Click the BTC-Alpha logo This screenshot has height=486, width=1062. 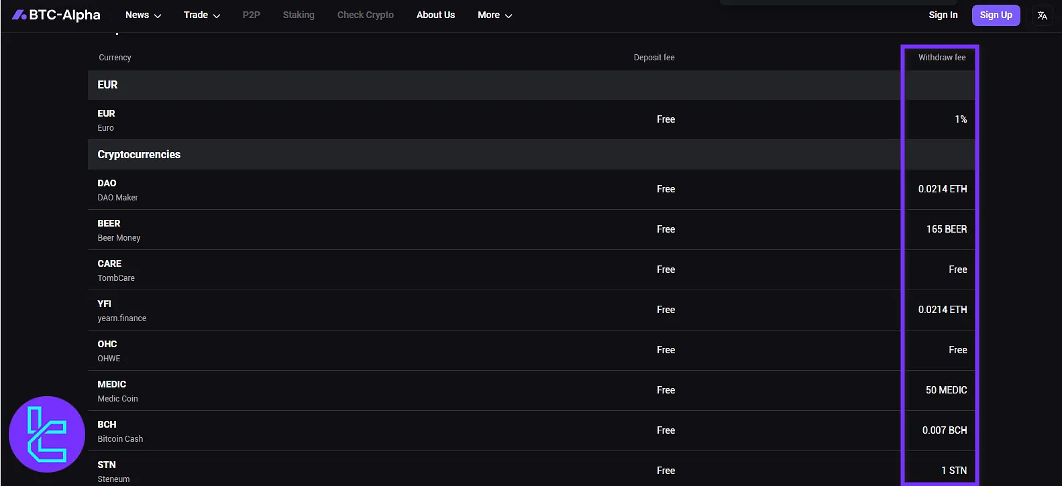[x=56, y=15]
